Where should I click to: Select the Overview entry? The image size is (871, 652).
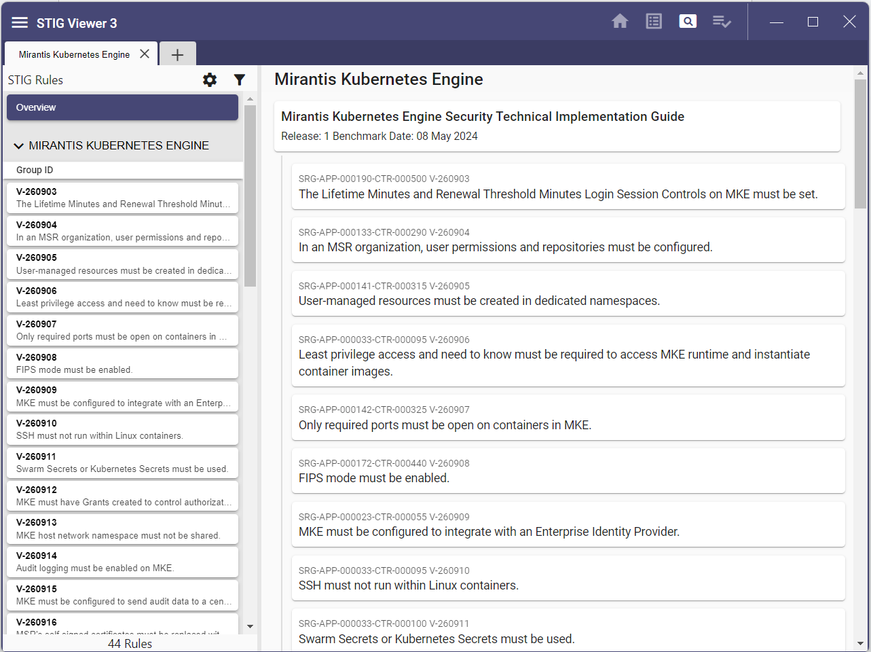pyautogui.click(x=122, y=107)
